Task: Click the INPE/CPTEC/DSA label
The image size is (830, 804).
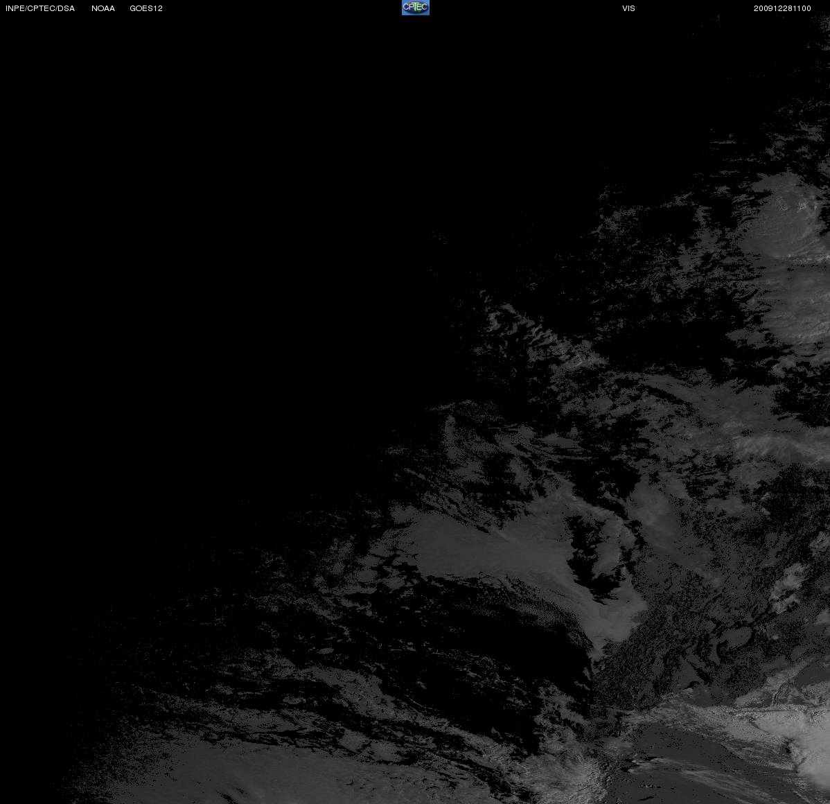Action: 40,8
